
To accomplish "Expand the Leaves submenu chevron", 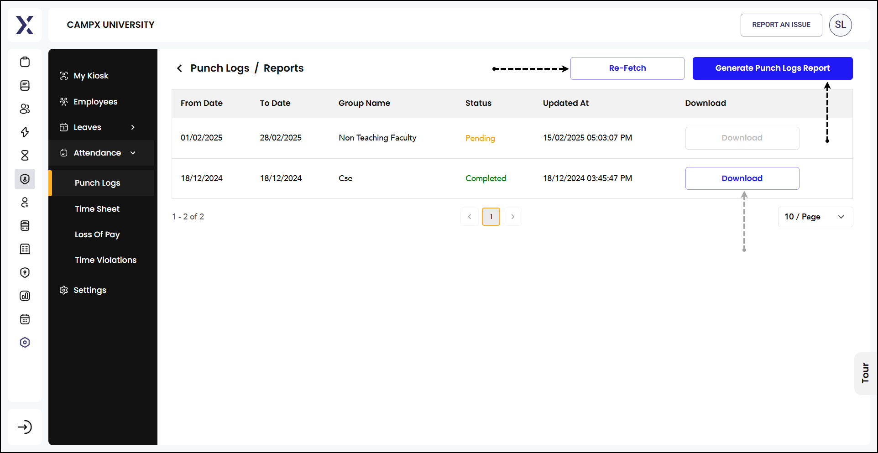I will pyautogui.click(x=133, y=127).
